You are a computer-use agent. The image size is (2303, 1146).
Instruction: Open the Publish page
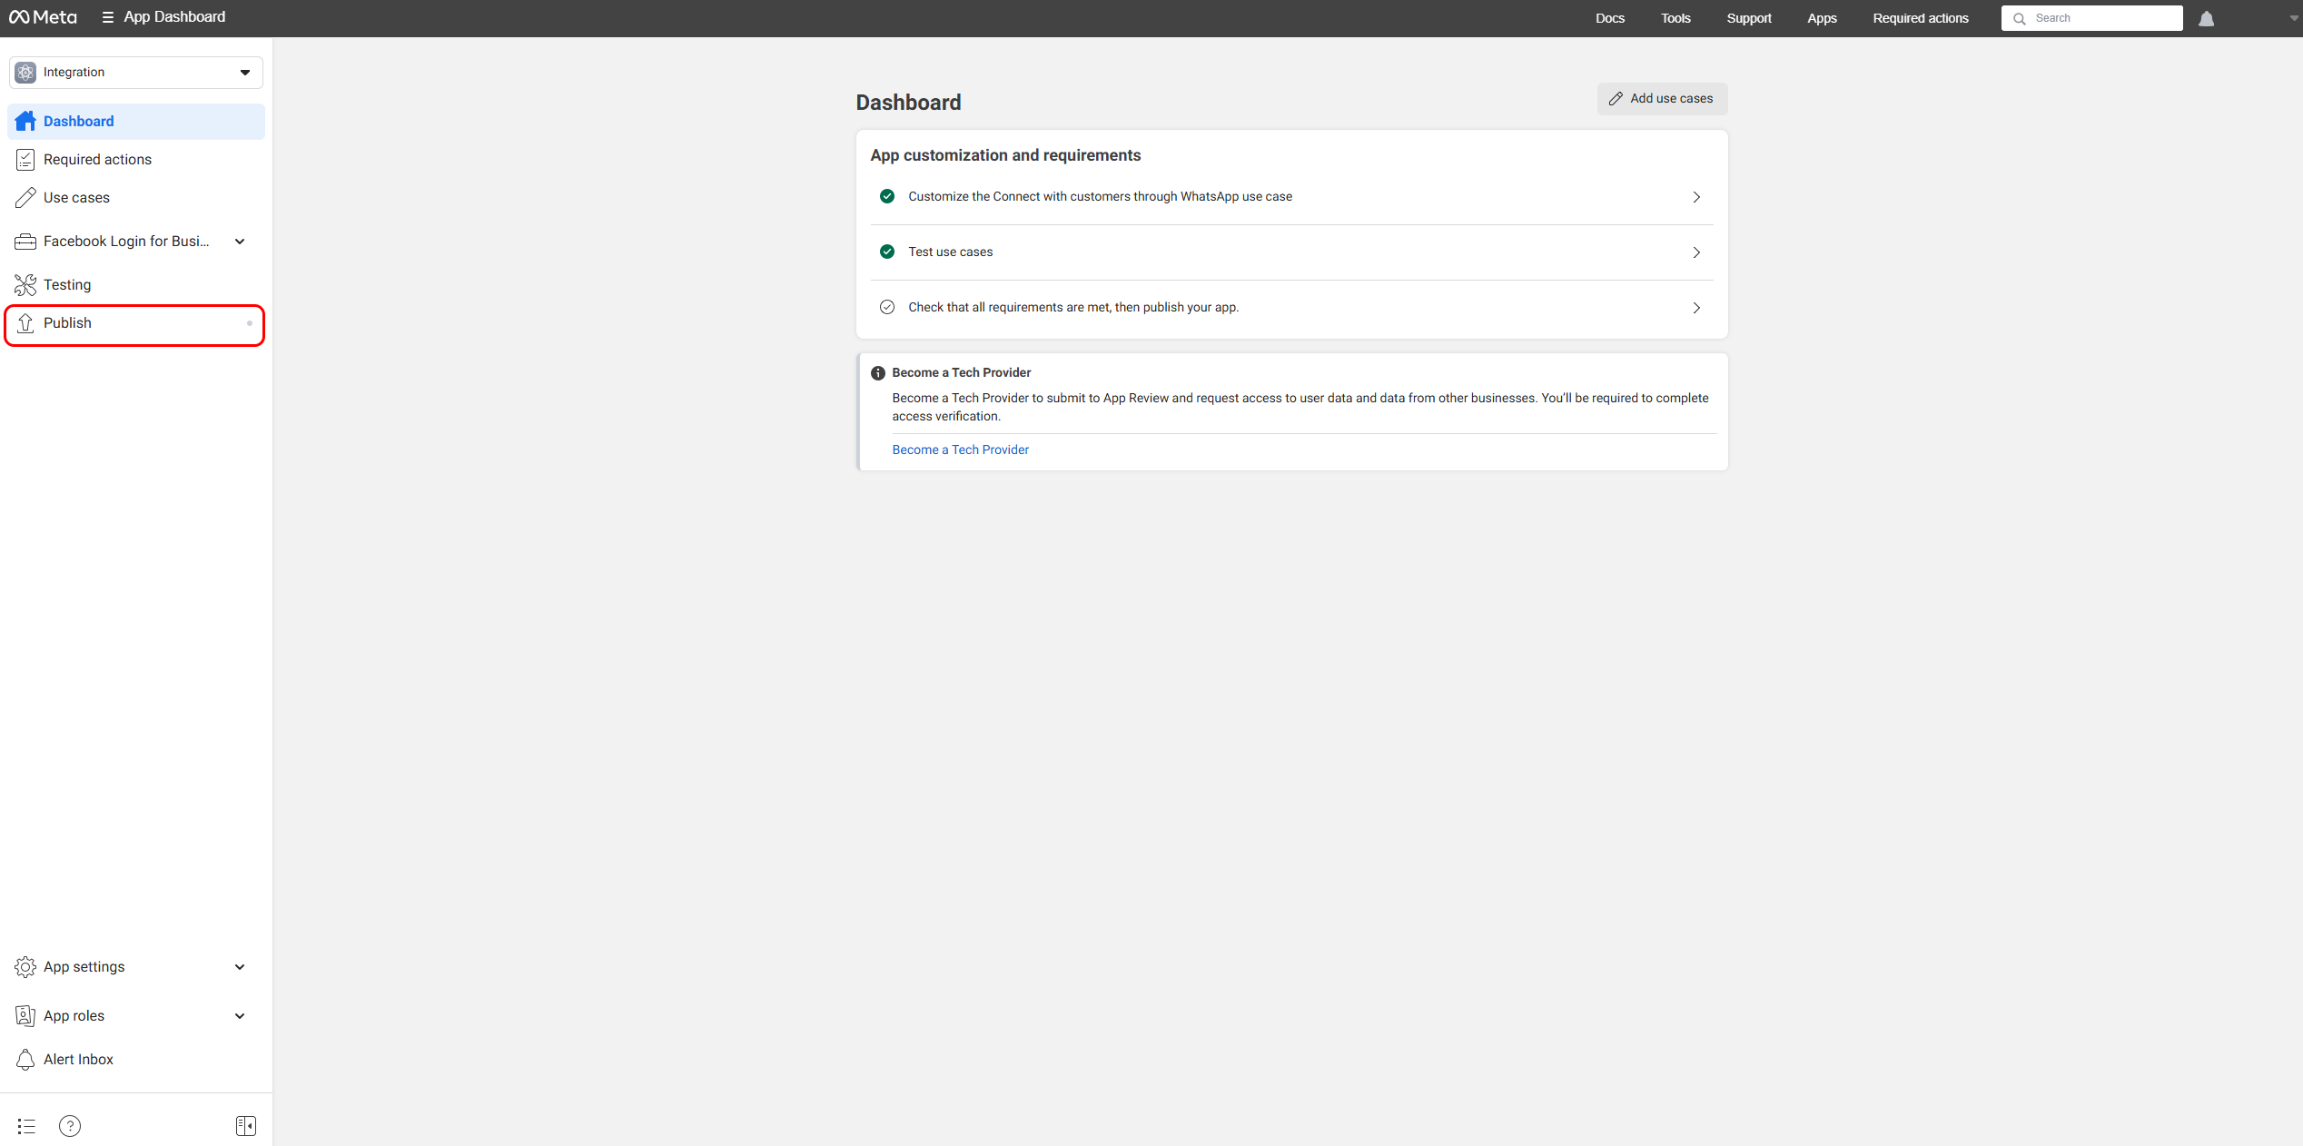tap(136, 323)
